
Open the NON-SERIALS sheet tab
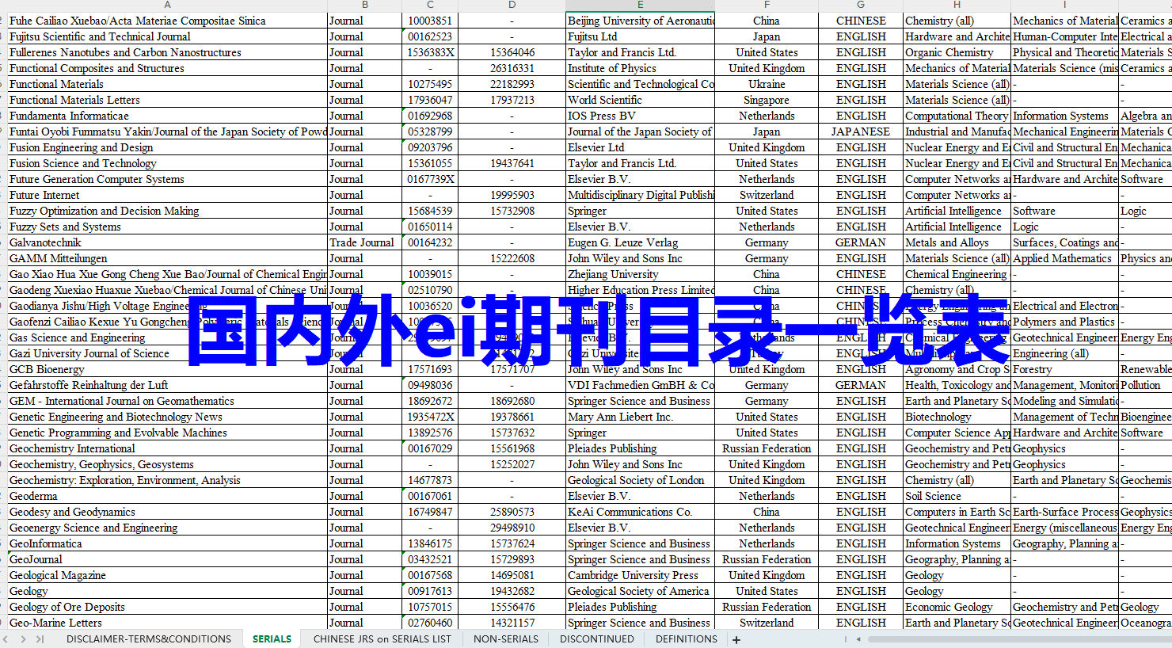(x=506, y=639)
